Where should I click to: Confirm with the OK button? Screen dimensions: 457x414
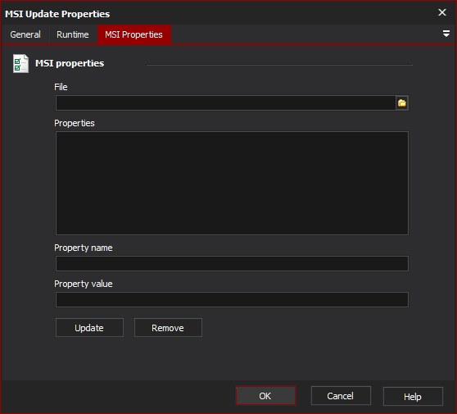tap(265, 396)
